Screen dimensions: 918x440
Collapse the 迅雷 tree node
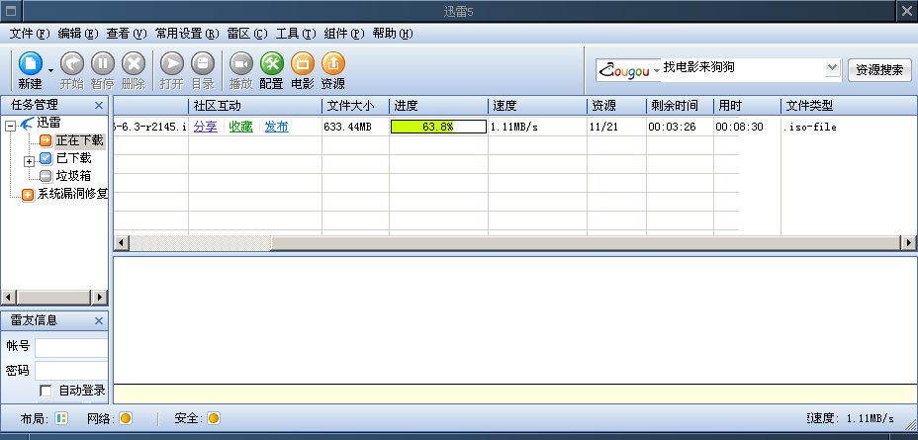point(11,126)
